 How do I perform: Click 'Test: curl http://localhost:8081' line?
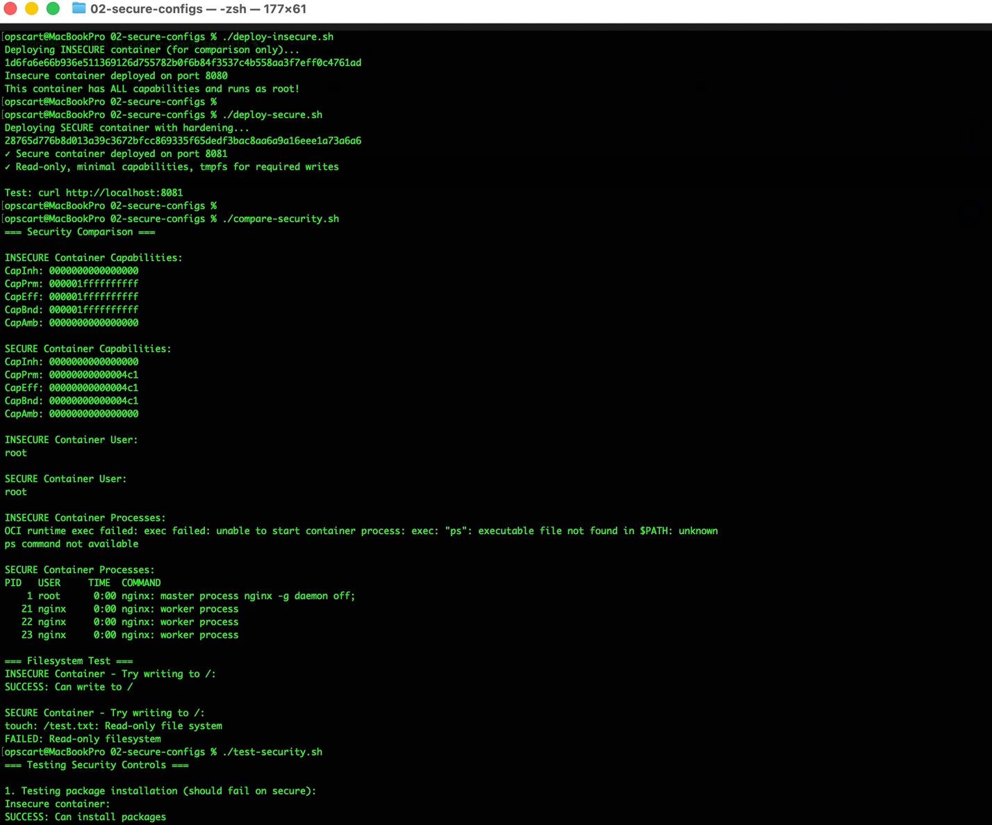point(94,193)
